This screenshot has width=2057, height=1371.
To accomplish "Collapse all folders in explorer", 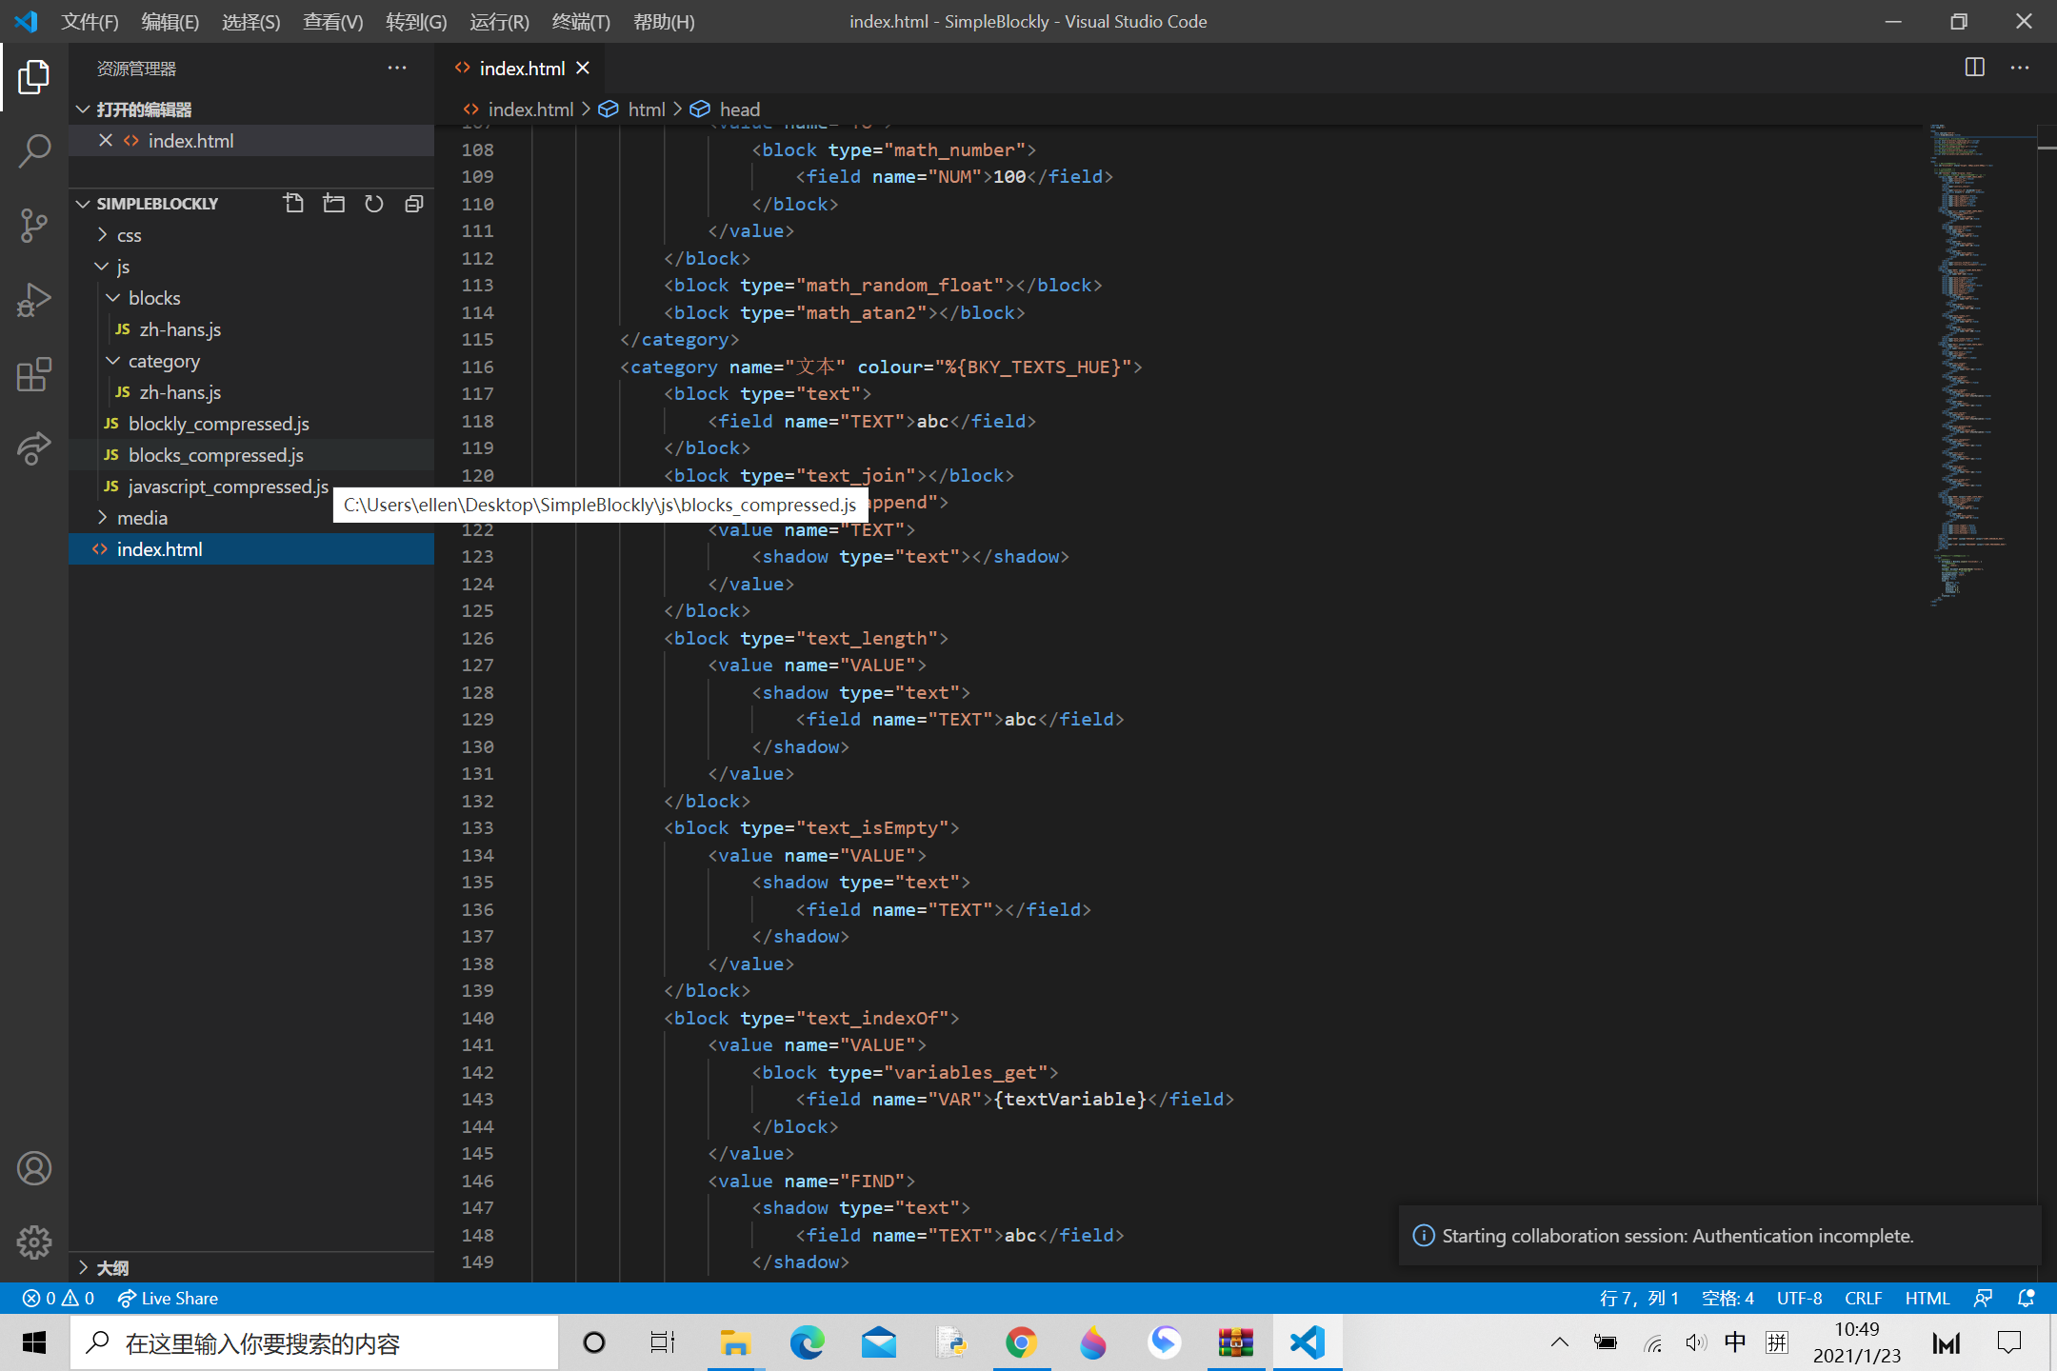I will point(413,203).
